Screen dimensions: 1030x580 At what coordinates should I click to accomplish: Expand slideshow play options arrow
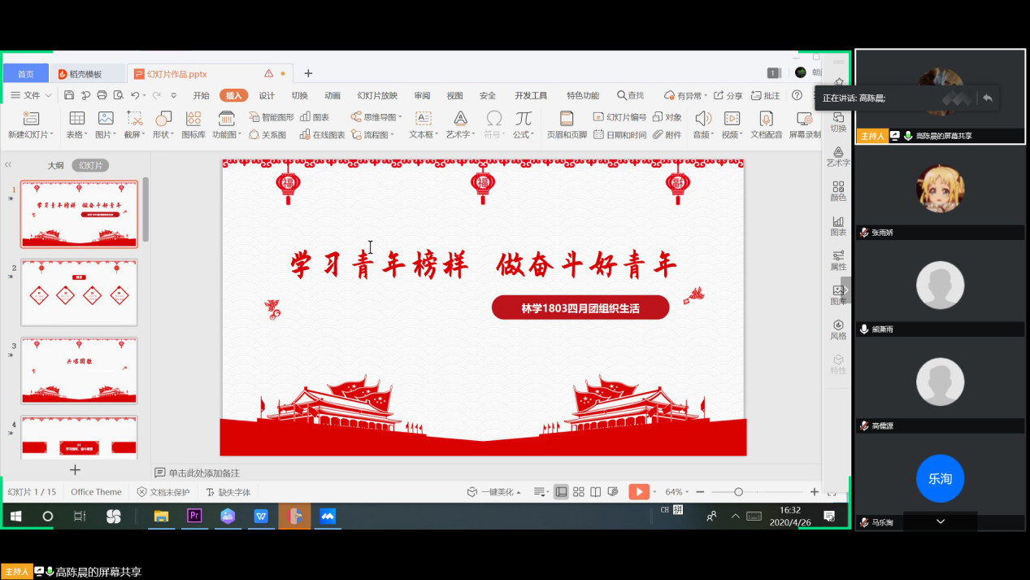654,492
